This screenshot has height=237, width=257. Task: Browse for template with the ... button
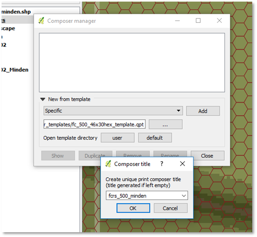(165, 125)
